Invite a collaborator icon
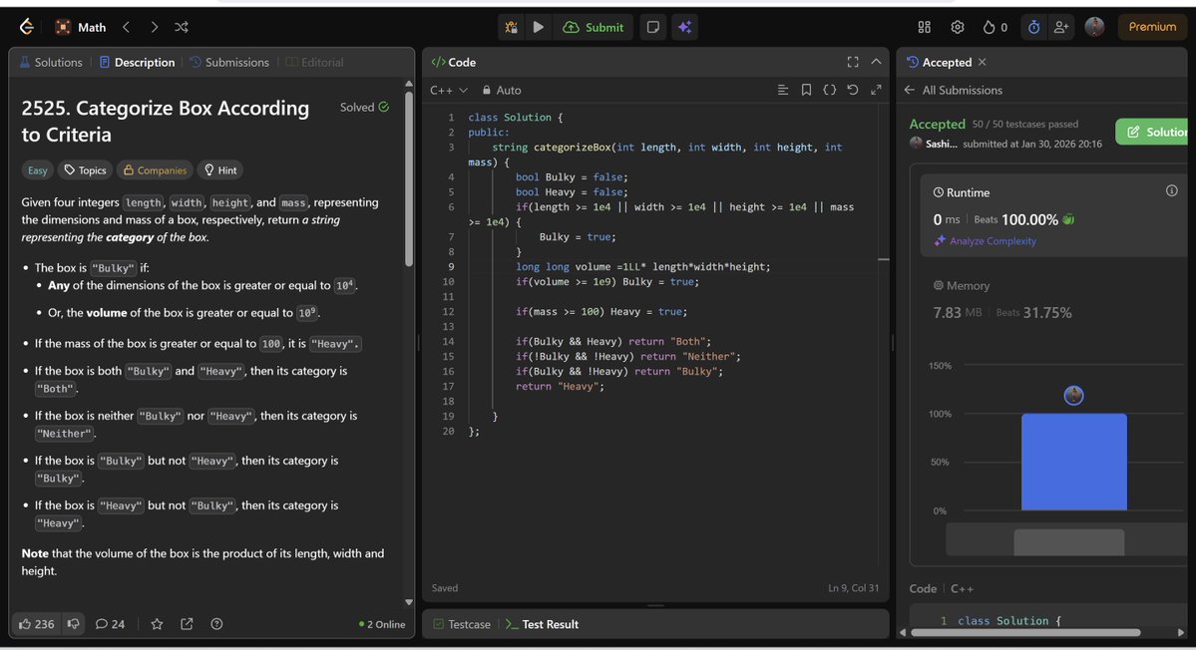 [1061, 28]
